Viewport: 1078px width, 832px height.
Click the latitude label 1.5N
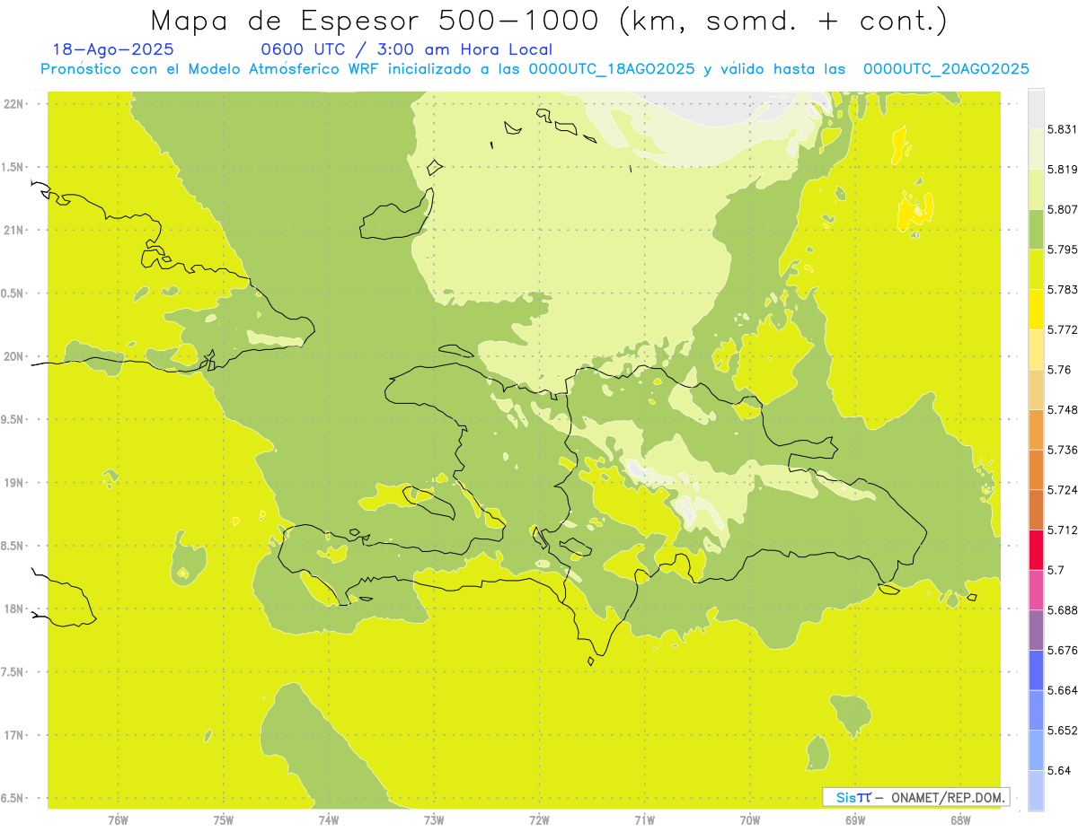[x=13, y=167]
